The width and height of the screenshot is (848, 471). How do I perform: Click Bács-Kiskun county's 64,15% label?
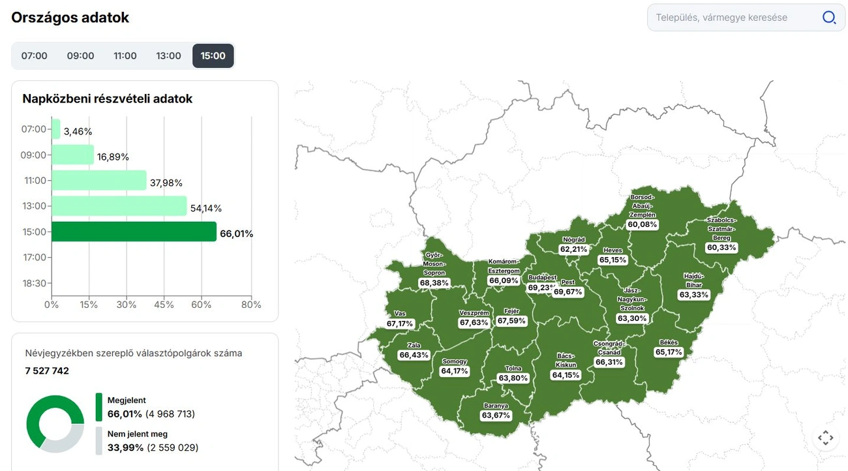click(565, 375)
